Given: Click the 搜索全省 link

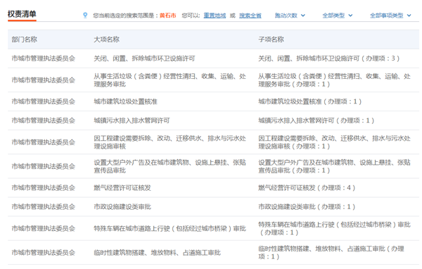Looking at the screenshot, I should pos(250,15).
